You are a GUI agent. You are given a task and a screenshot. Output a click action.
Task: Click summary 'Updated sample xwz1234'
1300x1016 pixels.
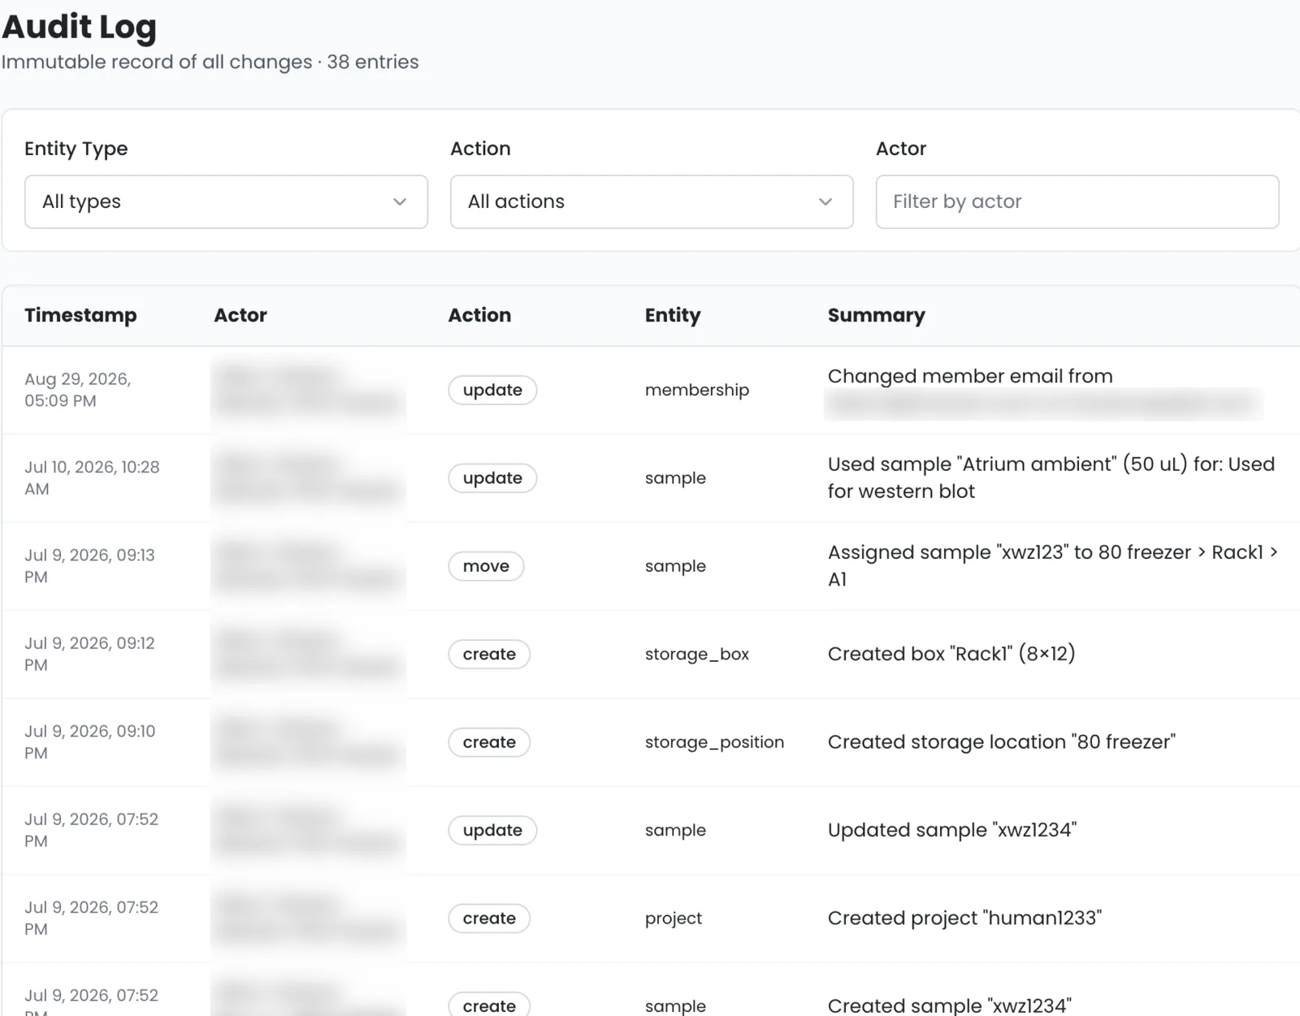pos(952,830)
